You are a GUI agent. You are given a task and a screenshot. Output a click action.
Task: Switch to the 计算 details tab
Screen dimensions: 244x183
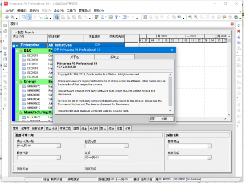tap(127, 129)
